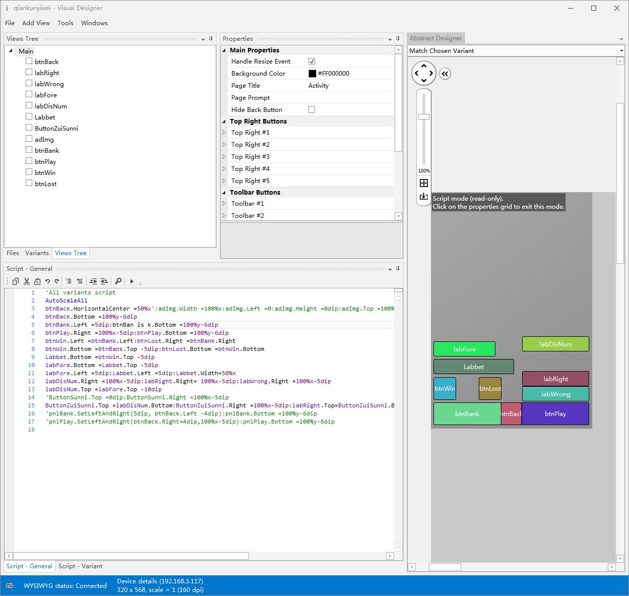The image size is (629, 596).
Task: Tick the btnBack checkbox in Views Tree
Action: click(x=29, y=61)
